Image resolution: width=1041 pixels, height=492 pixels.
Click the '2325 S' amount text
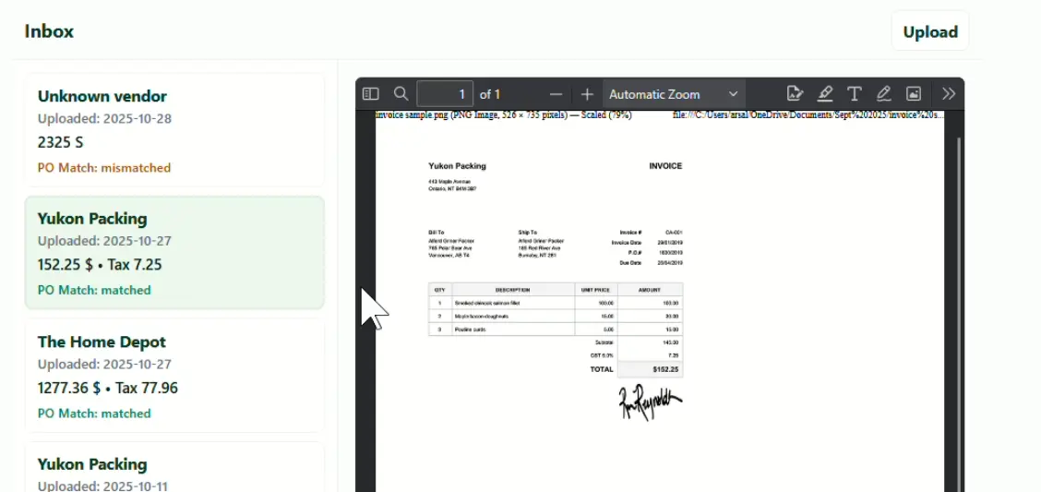click(x=60, y=143)
